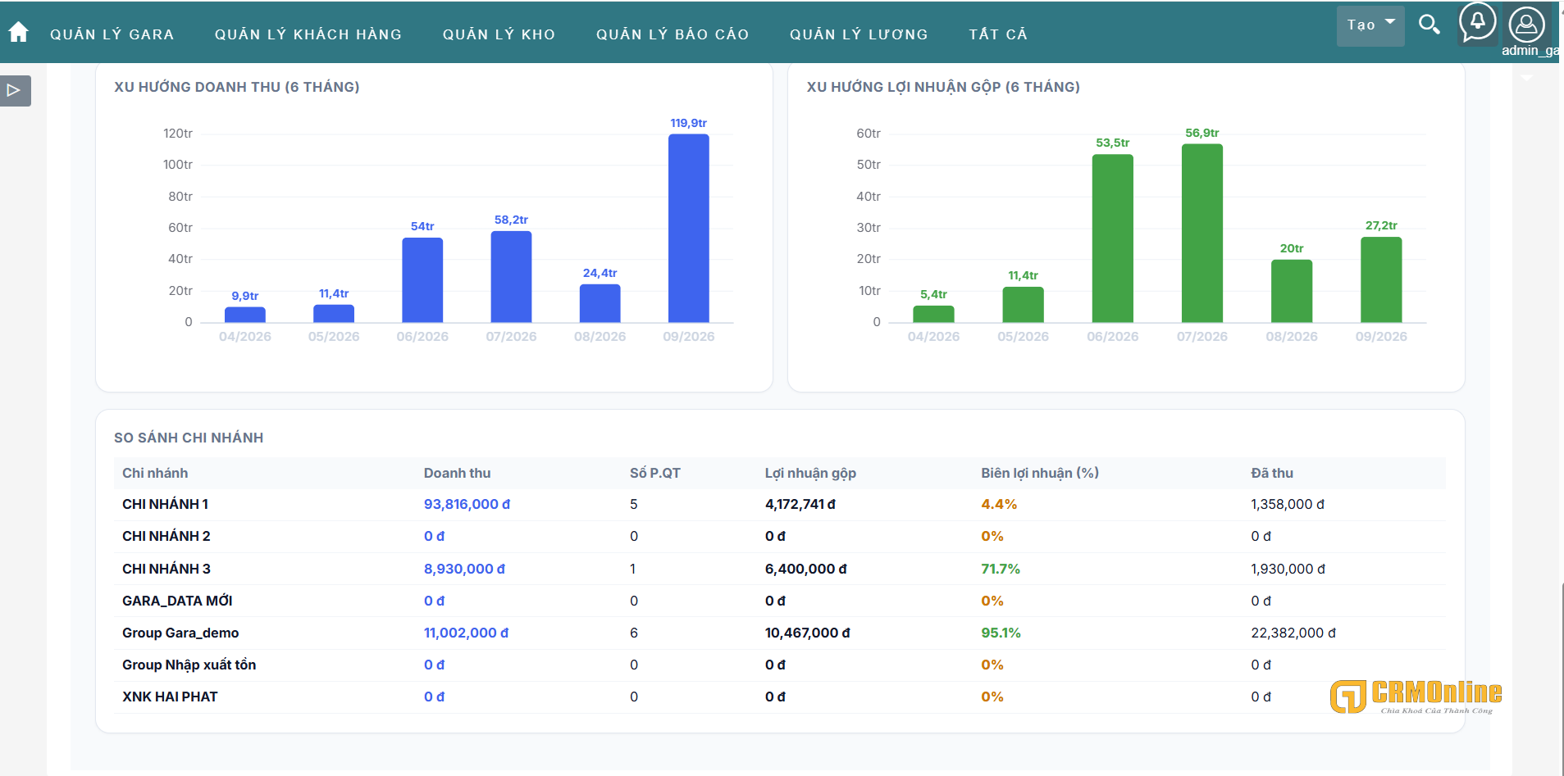Open the Tất cả menu
This screenshot has height=776, width=1564.
coord(998,34)
